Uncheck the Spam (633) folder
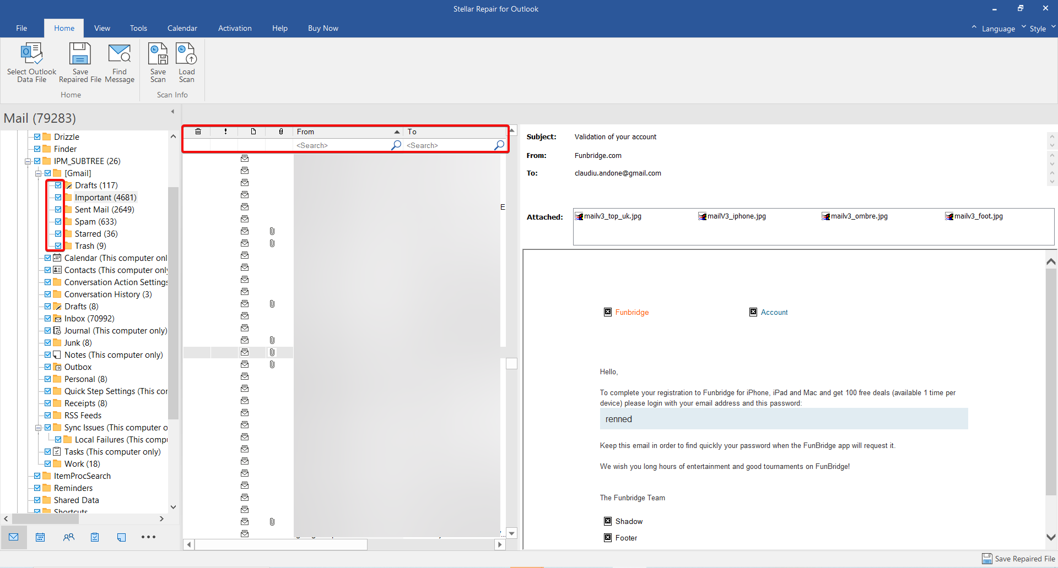 (58, 222)
